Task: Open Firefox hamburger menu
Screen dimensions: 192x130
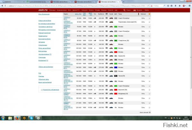Action: coord(189,6)
